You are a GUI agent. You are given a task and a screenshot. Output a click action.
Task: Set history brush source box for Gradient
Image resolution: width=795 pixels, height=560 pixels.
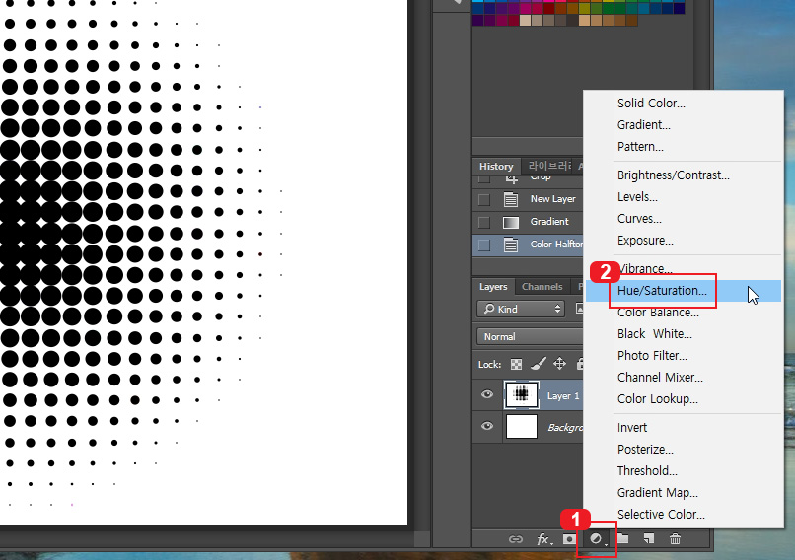484,222
